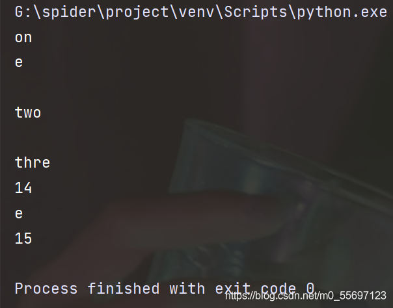Click the word "Process" in the exit message
Image resolution: width=393 pixels, height=308 pixels.
[46, 289]
